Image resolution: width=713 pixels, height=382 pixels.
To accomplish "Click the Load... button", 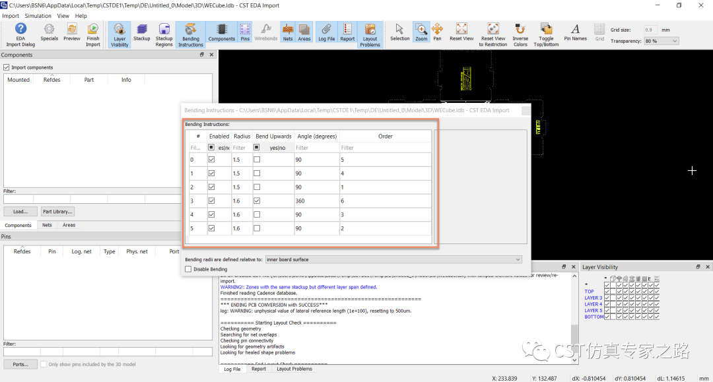I will pyautogui.click(x=20, y=212).
